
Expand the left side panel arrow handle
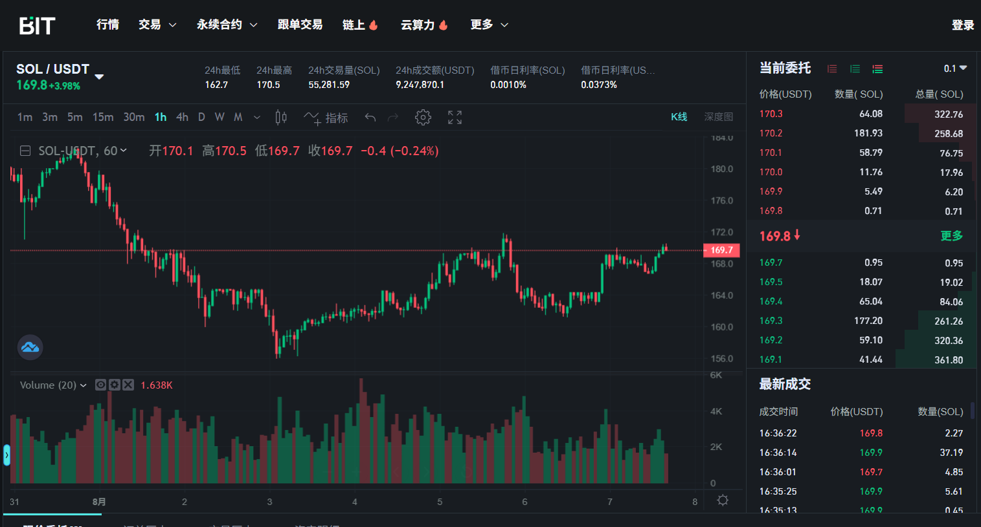6,455
